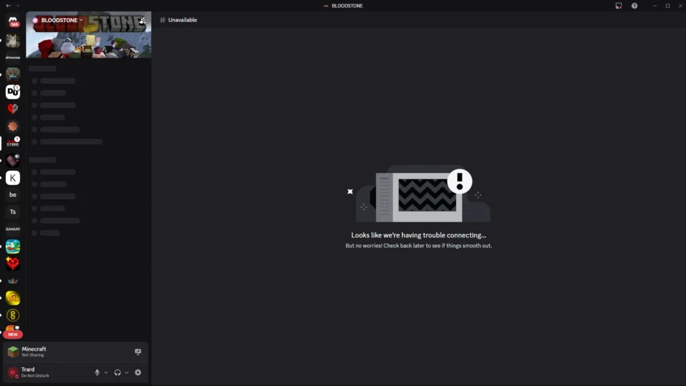686x386 pixels.
Task: Open the 'Ts' server icon
Action: tap(13, 212)
